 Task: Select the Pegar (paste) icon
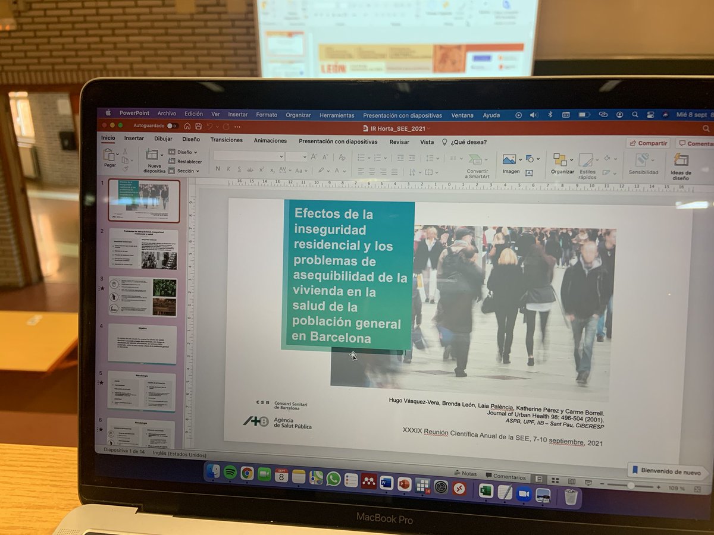(110, 156)
